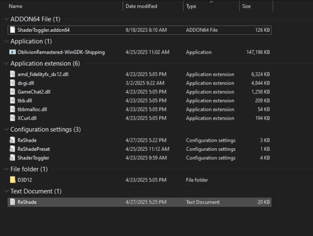Screen dimensions: 313x236
Task: Click the GameChat2.dll file icon
Action: tap(13, 92)
